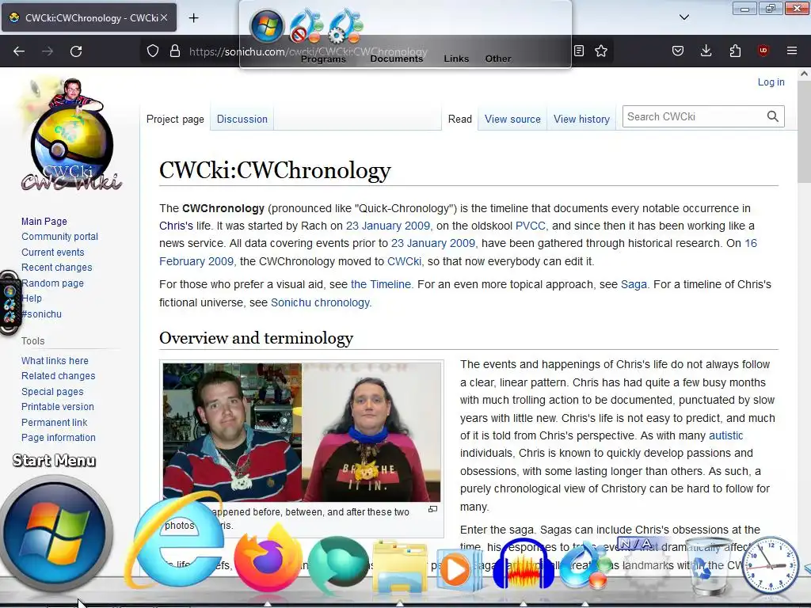Click the large Windows Start orb in dock
The height and width of the screenshot is (608, 811).
pyautogui.click(x=56, y=534)
